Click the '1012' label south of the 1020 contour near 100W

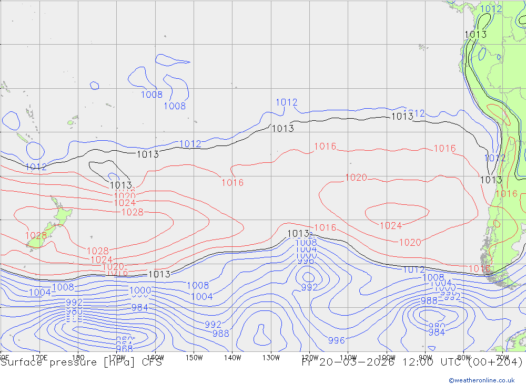(413, 269)
